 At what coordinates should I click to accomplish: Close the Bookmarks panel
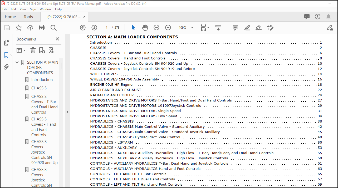point(57,39)
